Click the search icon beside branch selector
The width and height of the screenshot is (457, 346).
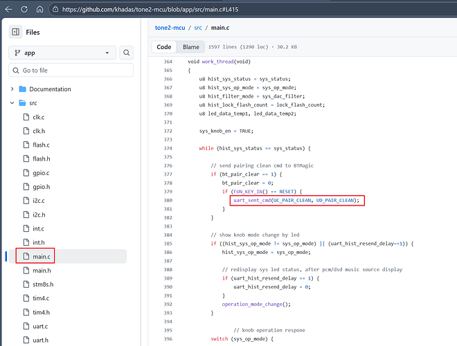pyautogui.click(x=127, y=53)
